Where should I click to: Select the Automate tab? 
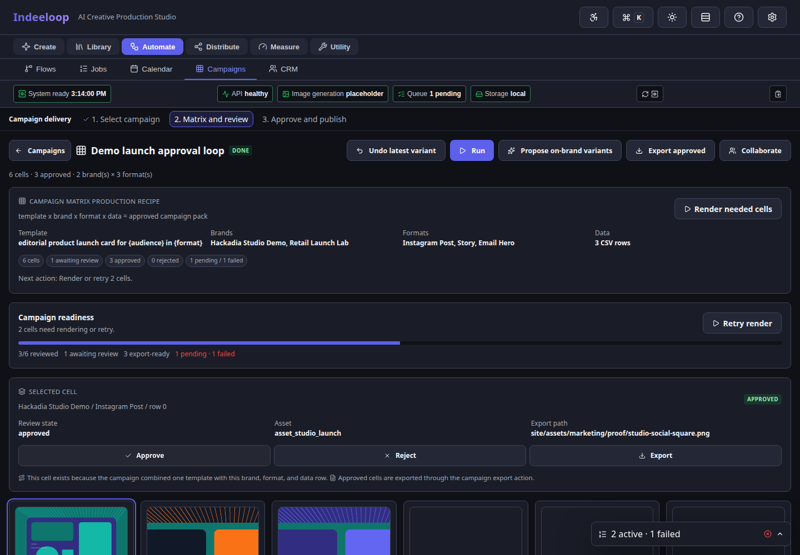(x=153, y=47)
